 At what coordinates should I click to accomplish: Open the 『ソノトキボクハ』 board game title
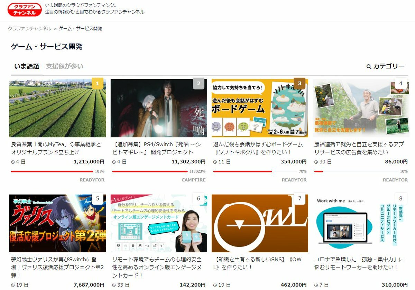[258, 148]
